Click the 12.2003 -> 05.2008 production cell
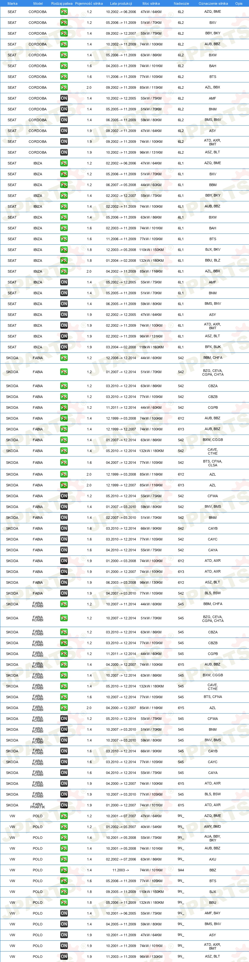This screenshot has height=962, width=249. (x=121, y=250)
